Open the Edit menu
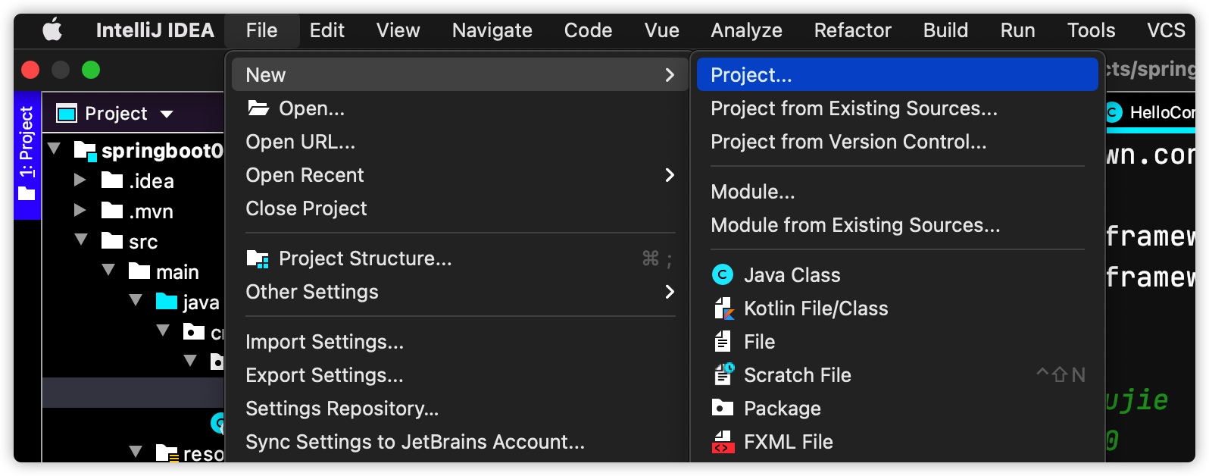Image resolution: width=1209 pixels, height=476 pixels. (x=327, y=30)
